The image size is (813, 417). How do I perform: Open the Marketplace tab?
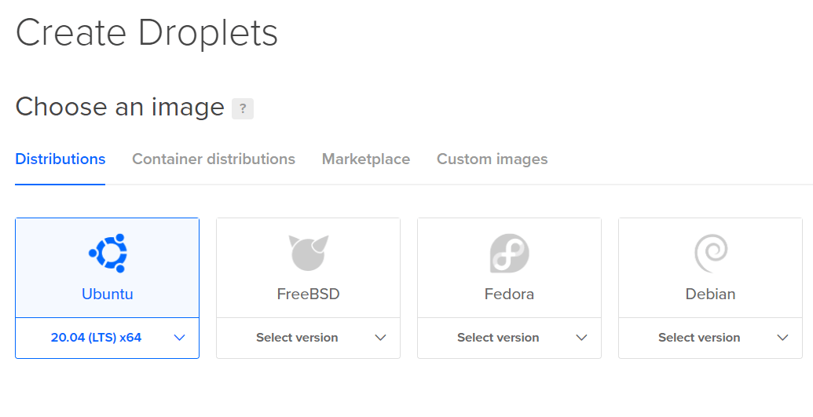(x=366, y=159)
